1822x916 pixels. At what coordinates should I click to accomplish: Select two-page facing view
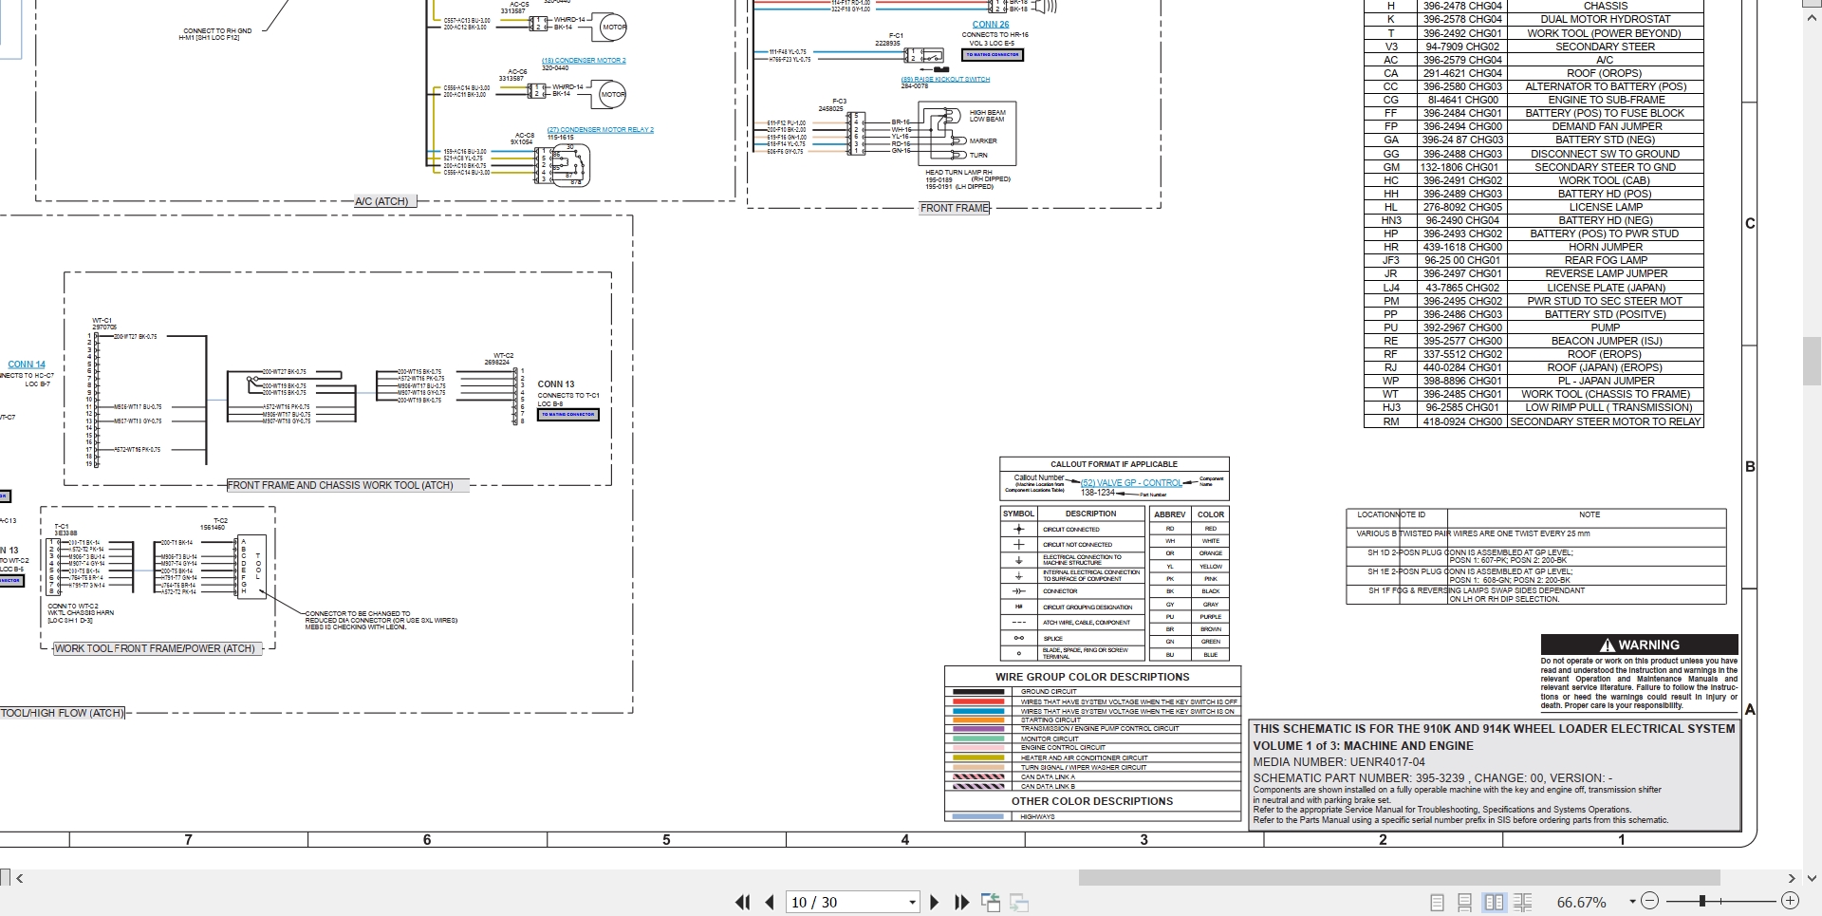click(1494, 903)
